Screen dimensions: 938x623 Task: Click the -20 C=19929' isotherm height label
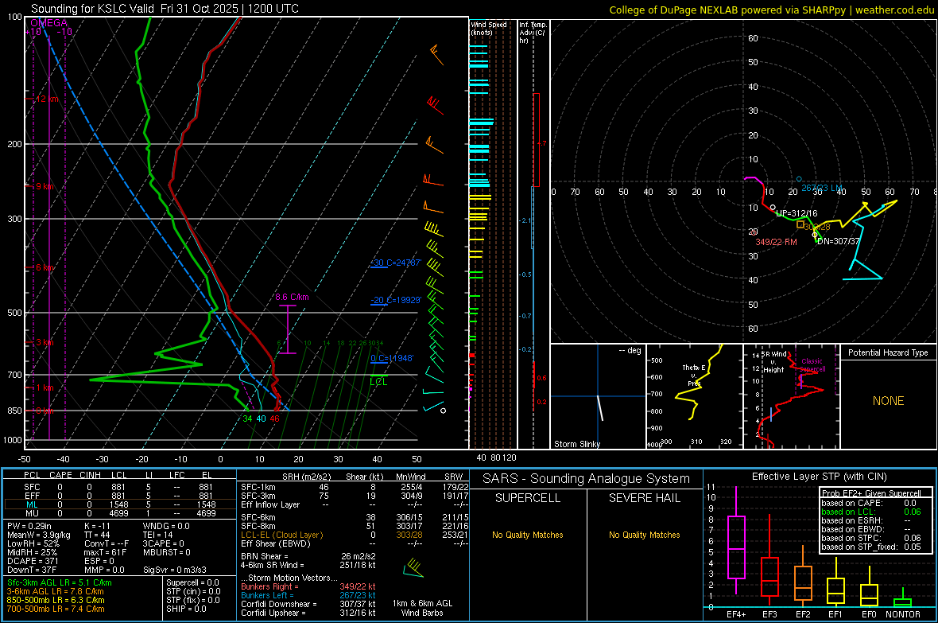pos(395,300)
